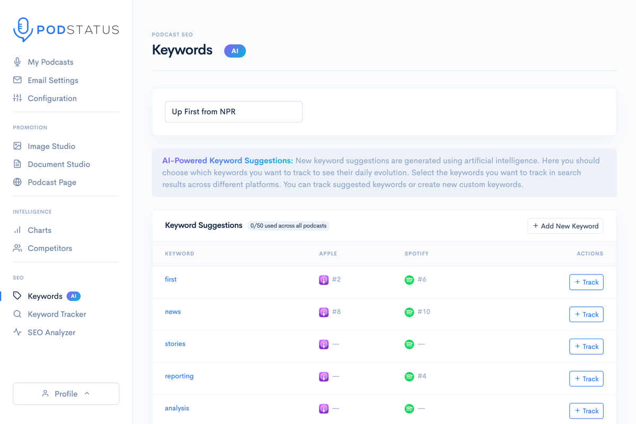The width and height of the screenshot is (636, 424).
Task: Click the Charts icon in the sidebar
Action: 17,230
